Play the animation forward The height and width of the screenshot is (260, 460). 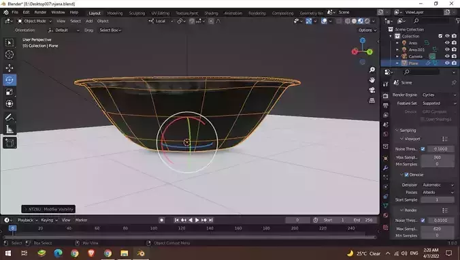click(197, 220)
